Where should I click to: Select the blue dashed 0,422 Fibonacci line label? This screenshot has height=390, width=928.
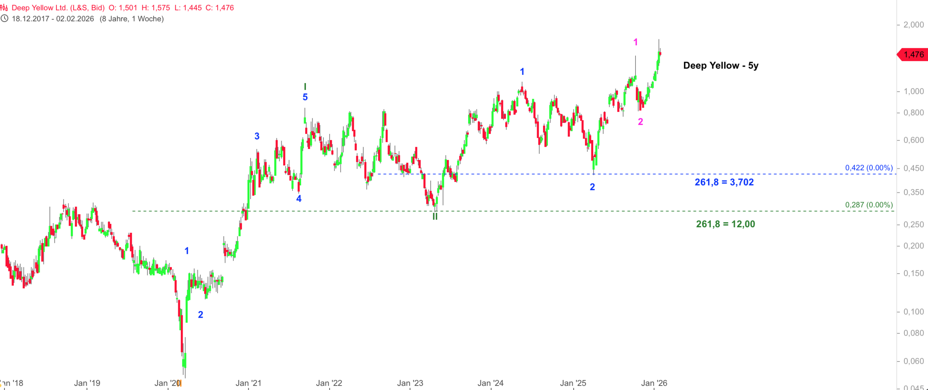pos(869,168)
